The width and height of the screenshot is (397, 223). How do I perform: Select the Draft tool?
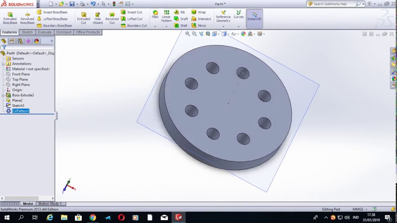coord(181,19)
